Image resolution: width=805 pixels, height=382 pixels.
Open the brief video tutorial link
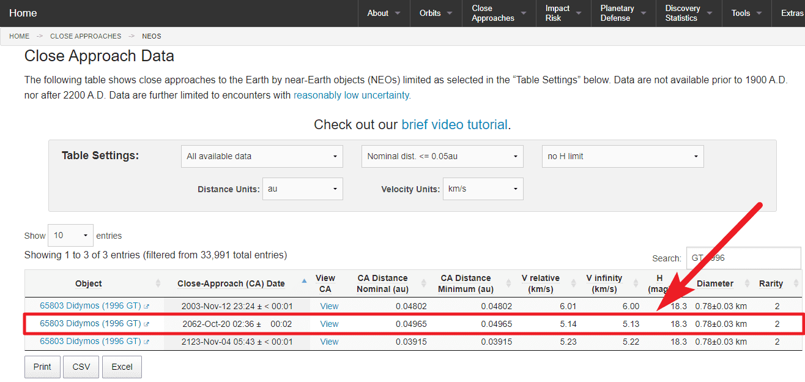454,125
